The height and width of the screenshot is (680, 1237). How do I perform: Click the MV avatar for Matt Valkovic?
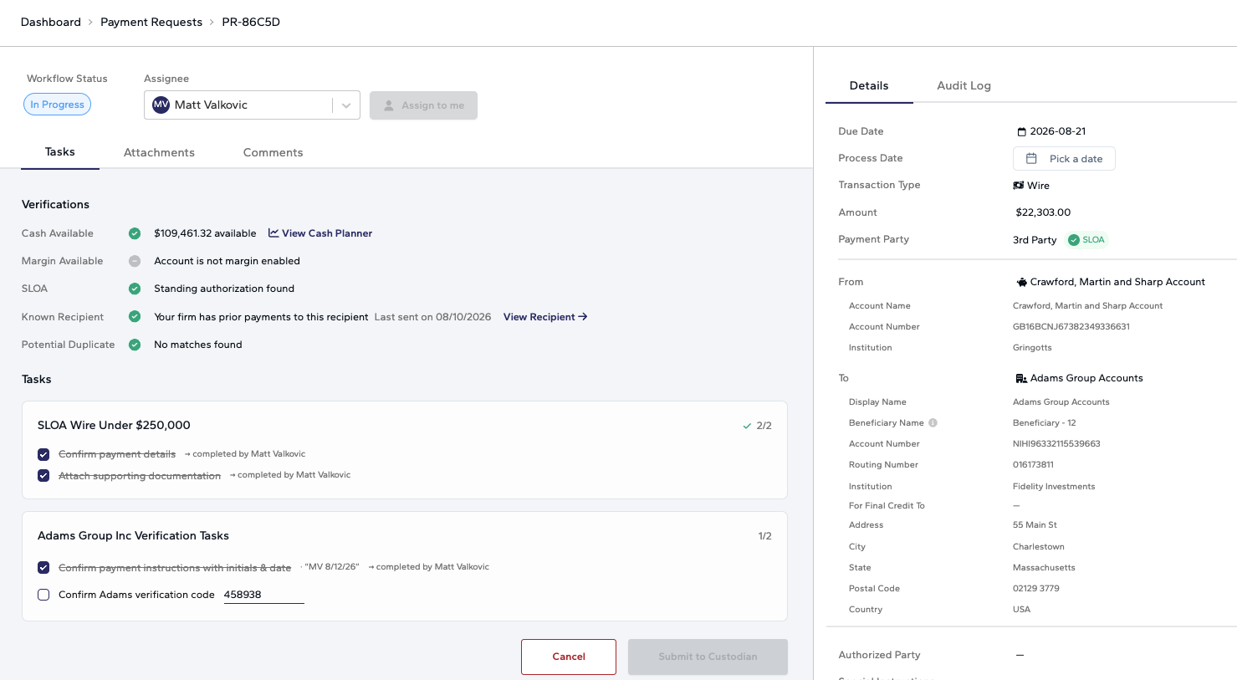(x=161, y=105)
